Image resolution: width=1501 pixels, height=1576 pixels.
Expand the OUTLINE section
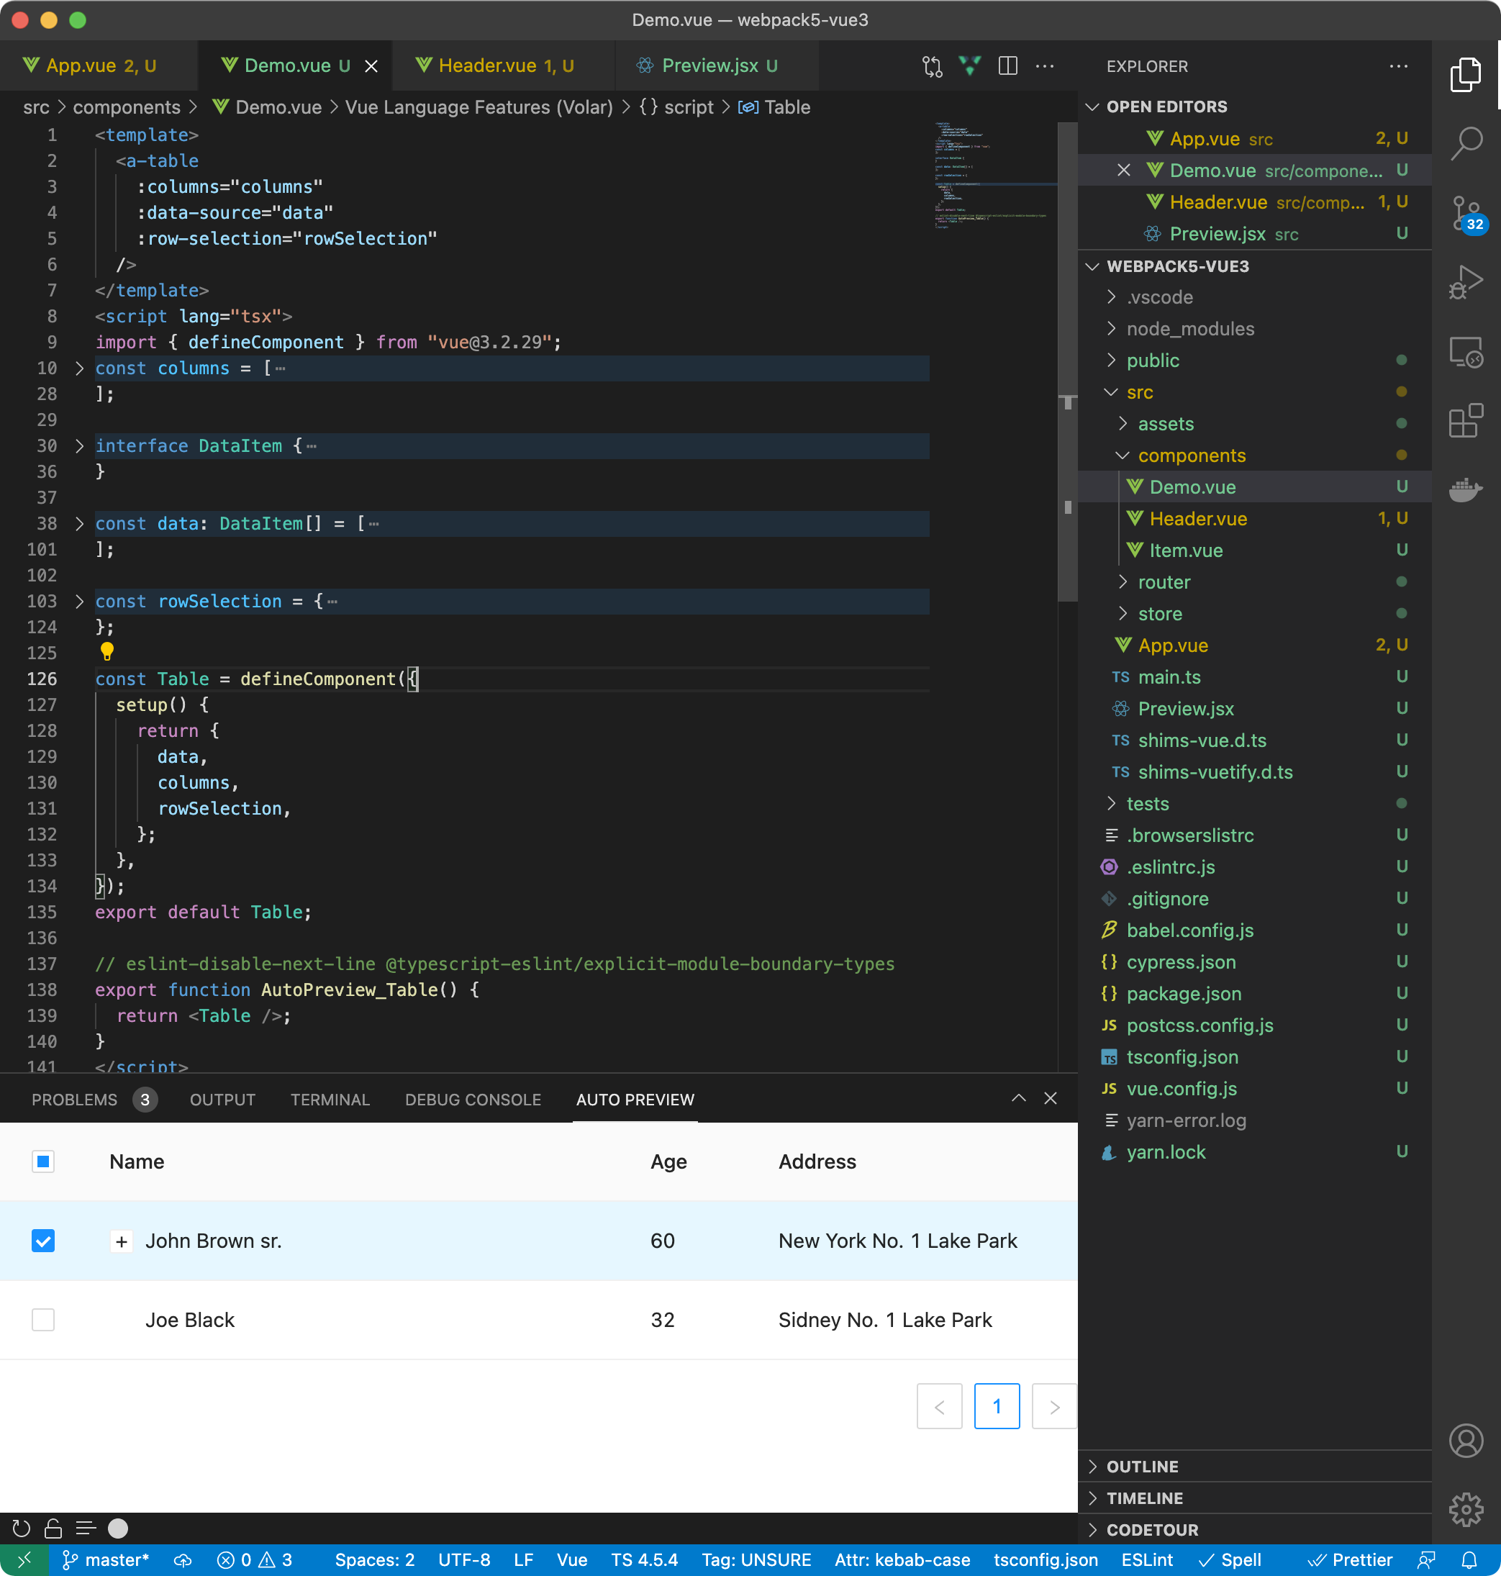click(x=1142, y=1467)
